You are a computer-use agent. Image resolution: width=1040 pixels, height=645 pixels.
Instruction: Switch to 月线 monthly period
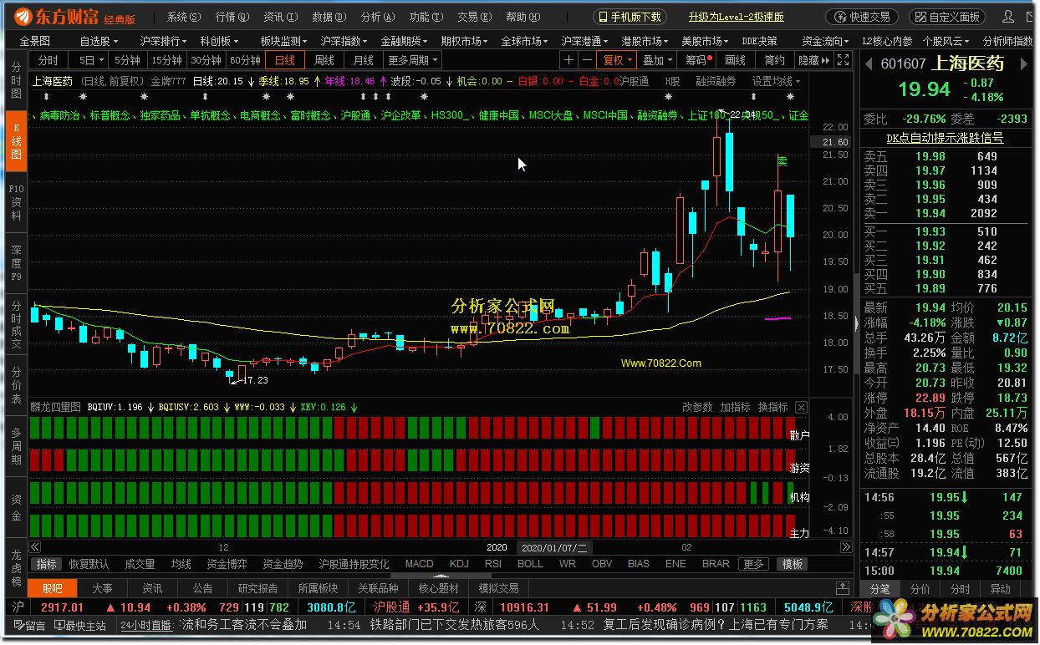coord(363,59)
